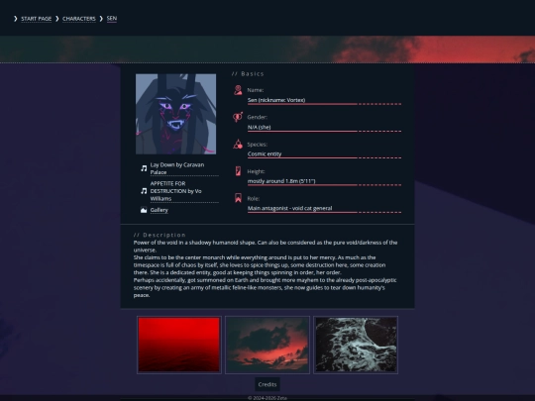The width and height of the screenshot is (535, 401).
Task: Select the species value 'Cosmic entity'
Action: point(265,153)
